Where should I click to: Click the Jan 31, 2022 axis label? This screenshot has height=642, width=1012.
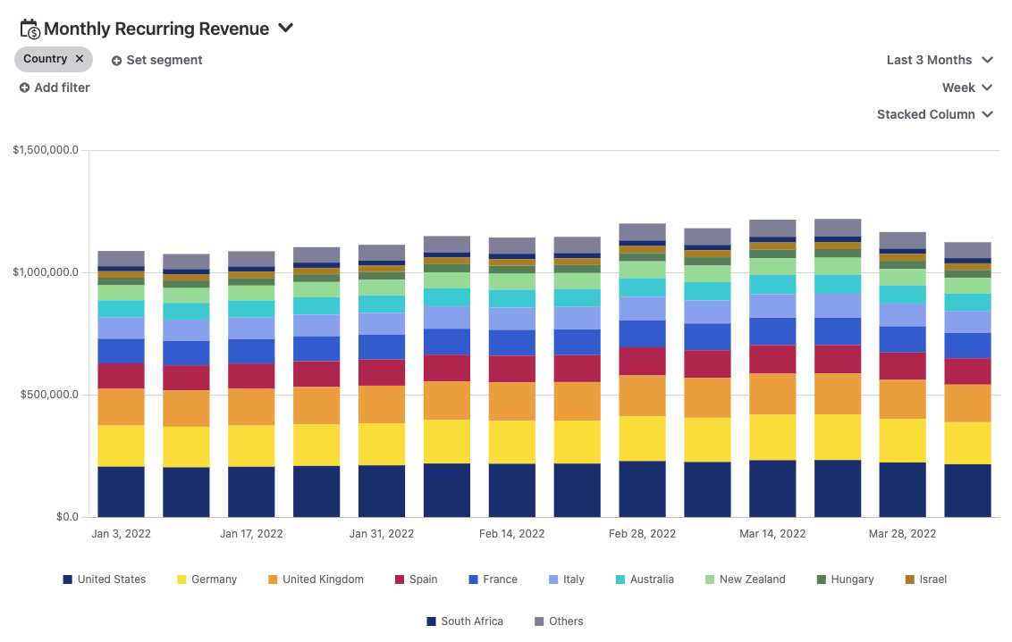coord(382,534)
